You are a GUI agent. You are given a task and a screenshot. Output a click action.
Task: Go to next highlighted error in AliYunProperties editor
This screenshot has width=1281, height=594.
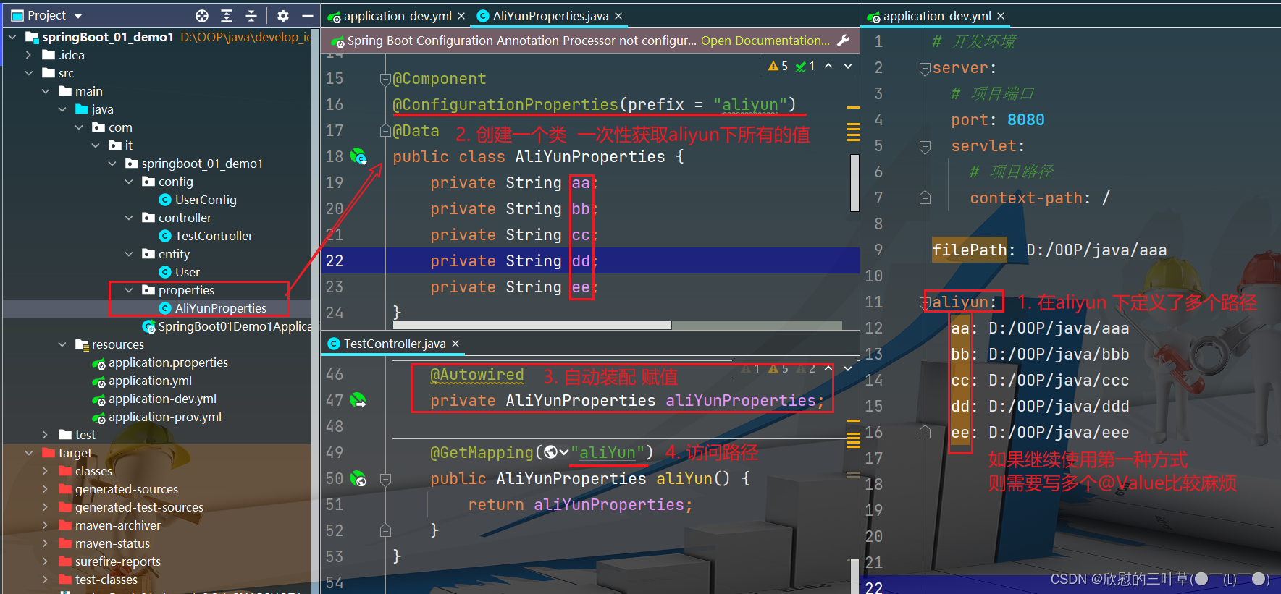point(847,66)
